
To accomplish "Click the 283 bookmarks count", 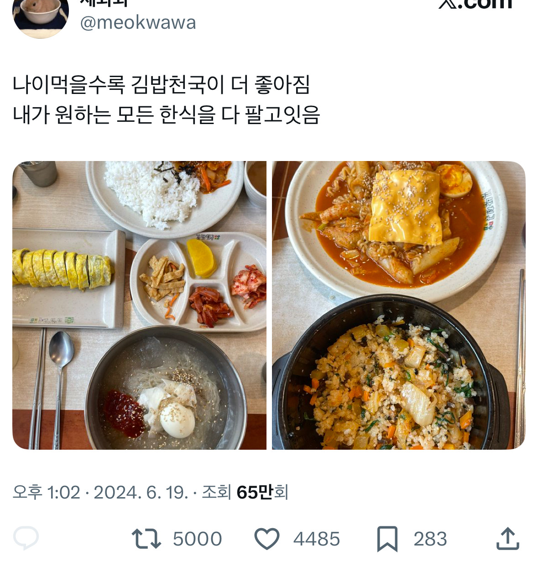I will [430, 539].
